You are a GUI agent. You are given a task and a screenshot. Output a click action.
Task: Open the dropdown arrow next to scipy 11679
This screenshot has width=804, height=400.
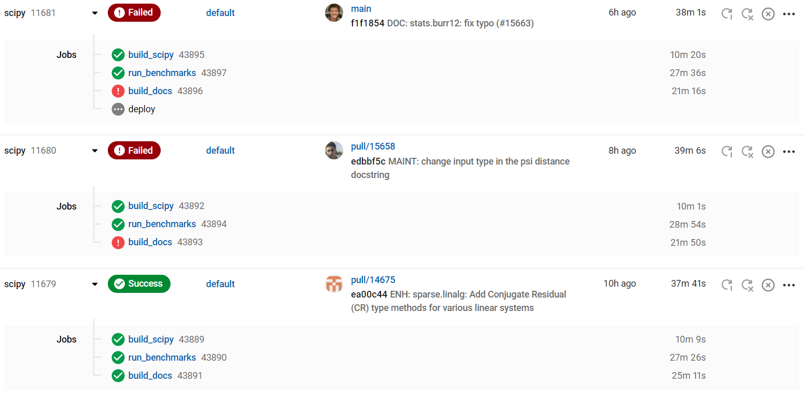[x=94, y=284]
